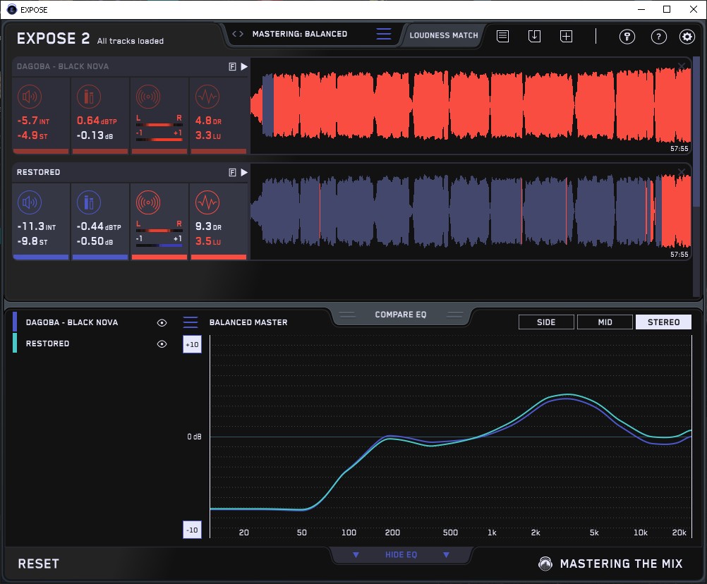Click the Dagoba - Black Nova blue color swatch
The height and width of the screenshot is (584, 707).
[x=15, y=322]
